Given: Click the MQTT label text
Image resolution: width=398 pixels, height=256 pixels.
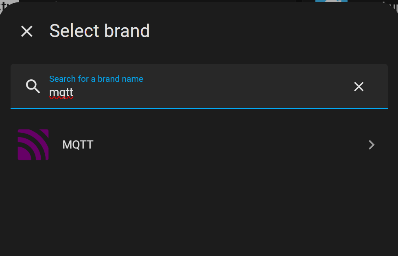Looking at the screenshot, I should pyautogui.click(x=77, y=144).
